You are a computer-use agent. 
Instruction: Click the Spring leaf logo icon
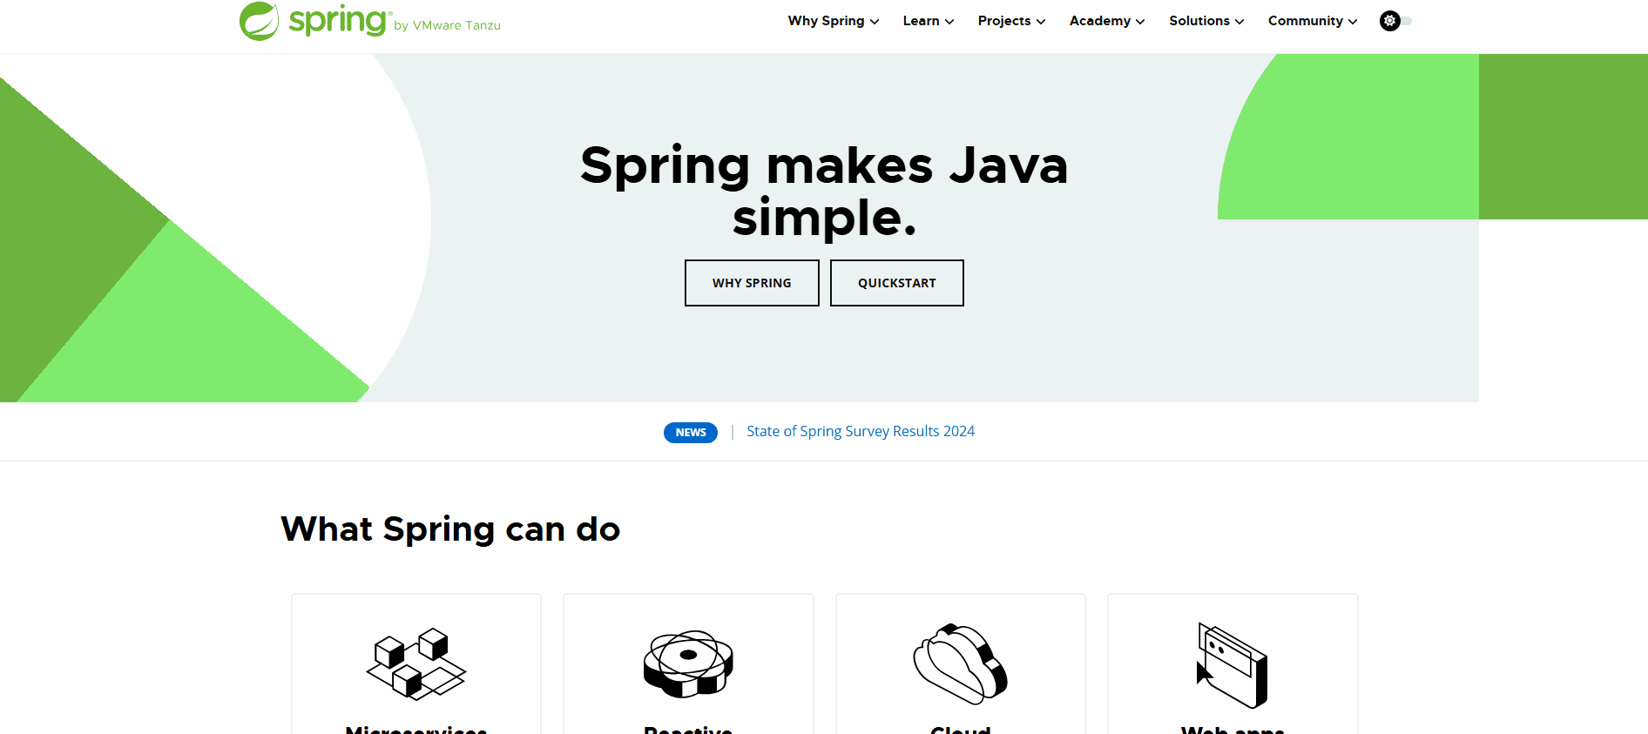(x=259, y=21)
